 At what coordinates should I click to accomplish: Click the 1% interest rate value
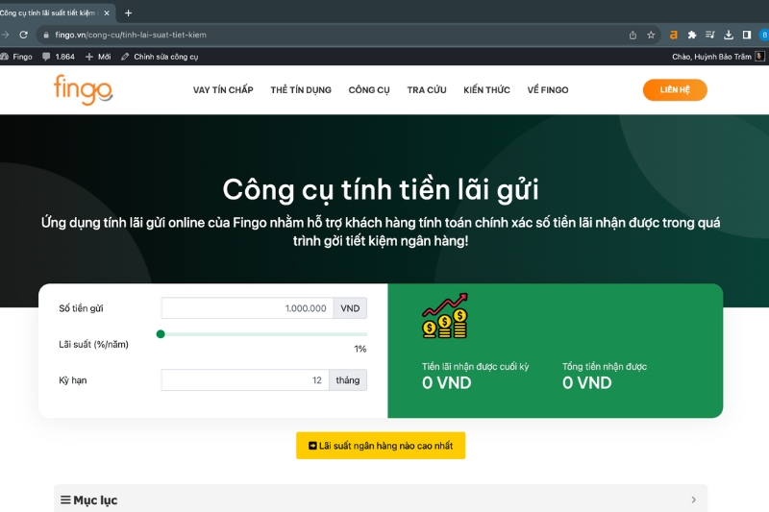(360, 349)
